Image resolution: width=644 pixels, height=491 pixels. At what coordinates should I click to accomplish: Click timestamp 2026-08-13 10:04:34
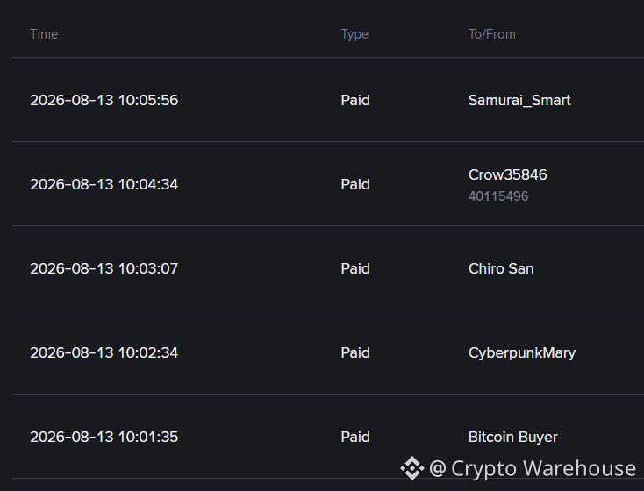click(104, 184)
